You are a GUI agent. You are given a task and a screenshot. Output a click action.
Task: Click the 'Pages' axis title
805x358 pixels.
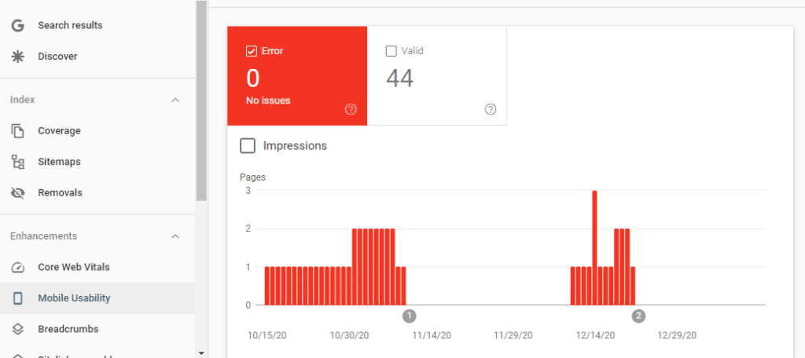tap(252, 178)
